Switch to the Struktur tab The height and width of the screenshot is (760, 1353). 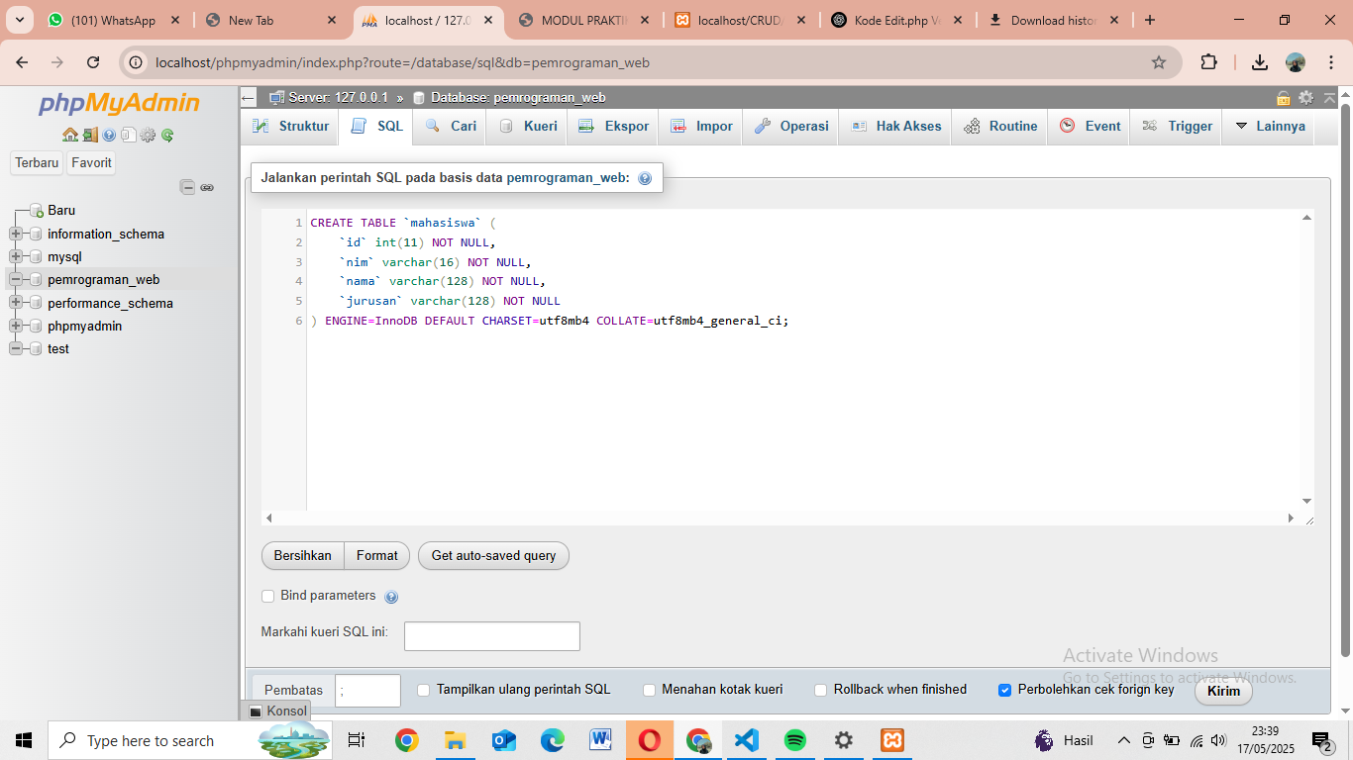pyautogui.click(x=291, y=127)
